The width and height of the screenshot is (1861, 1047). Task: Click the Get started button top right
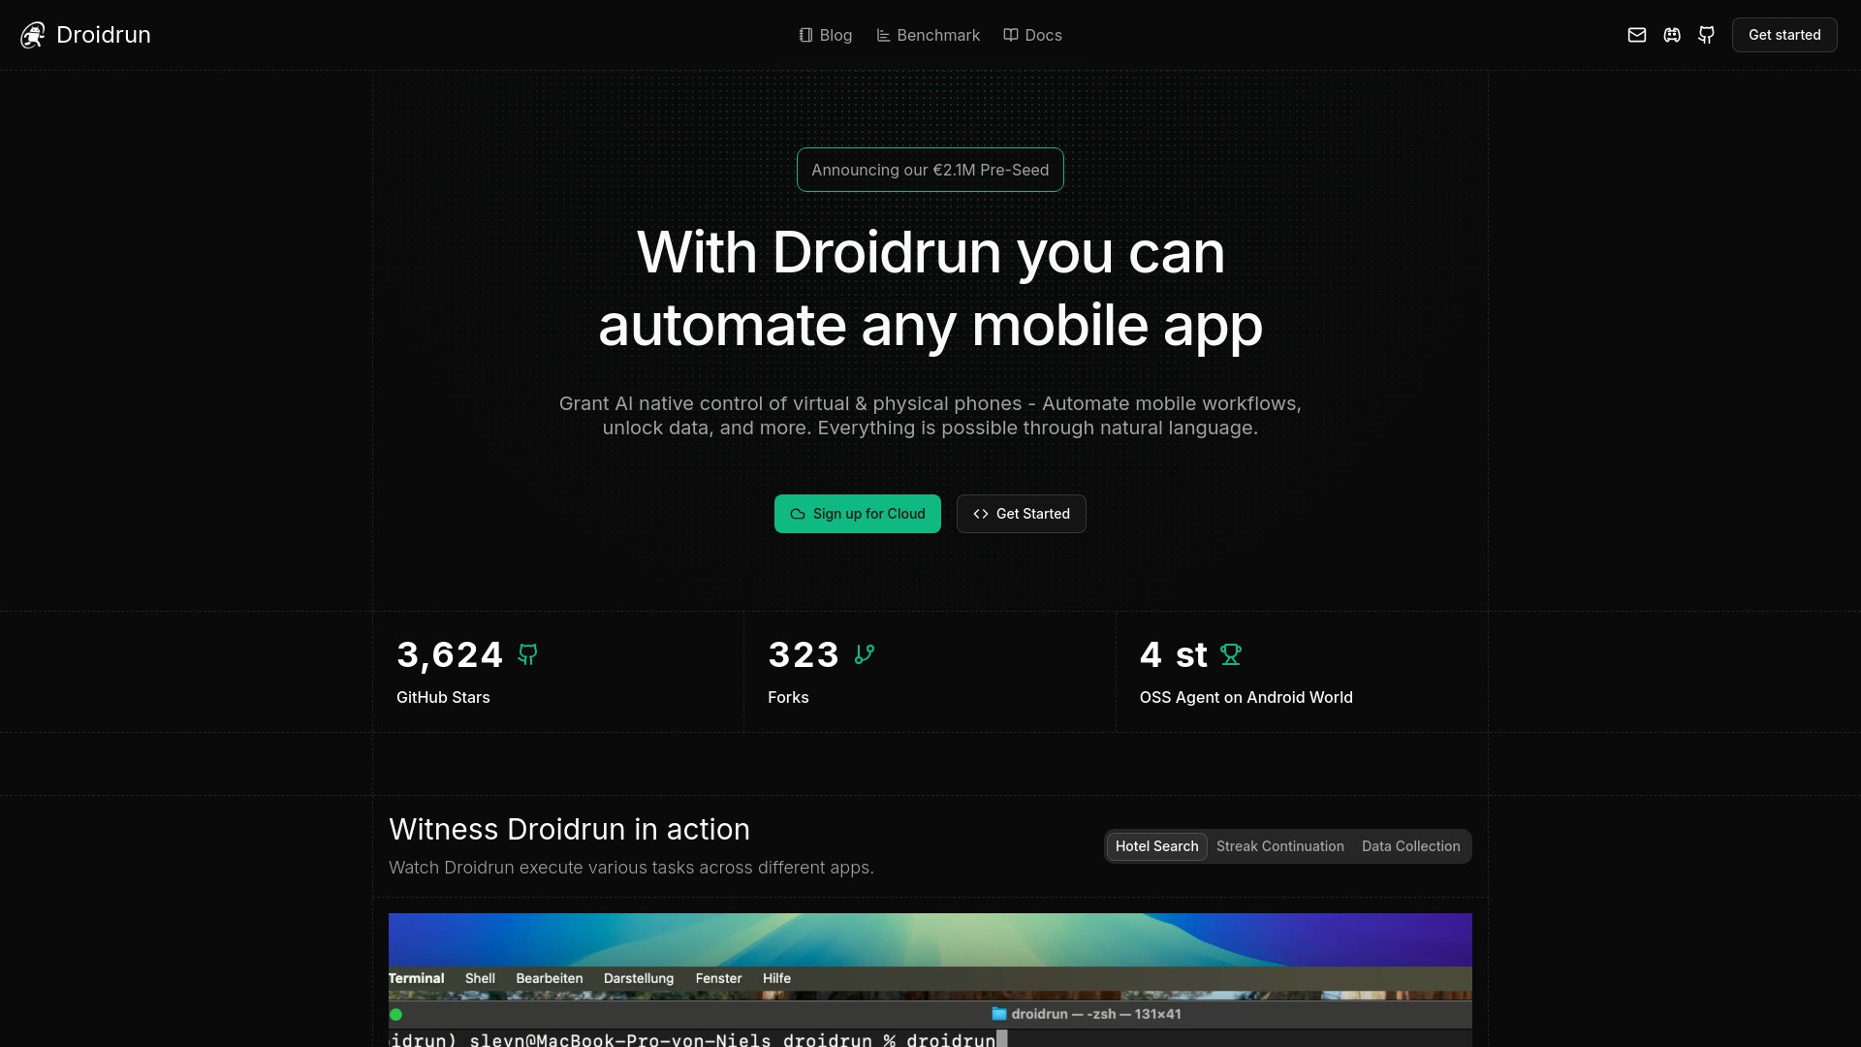1783,35
